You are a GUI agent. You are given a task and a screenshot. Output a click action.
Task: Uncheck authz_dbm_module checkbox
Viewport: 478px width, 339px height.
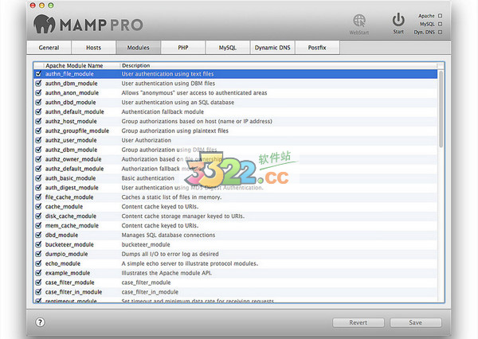pos(38,150)
